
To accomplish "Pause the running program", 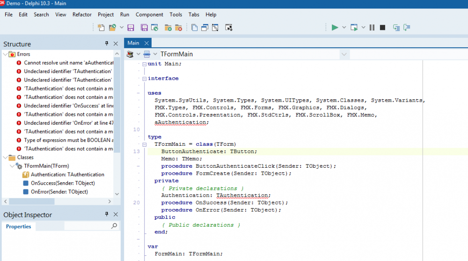I will (372, 28).
